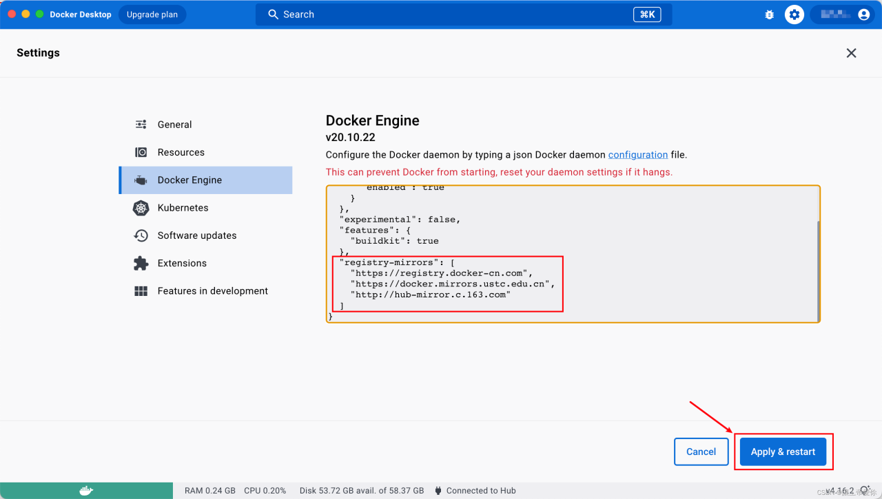Click the Extensions puzzle piece icon
The width and height of the screenshot is (882, 499).
click(141, 263)
